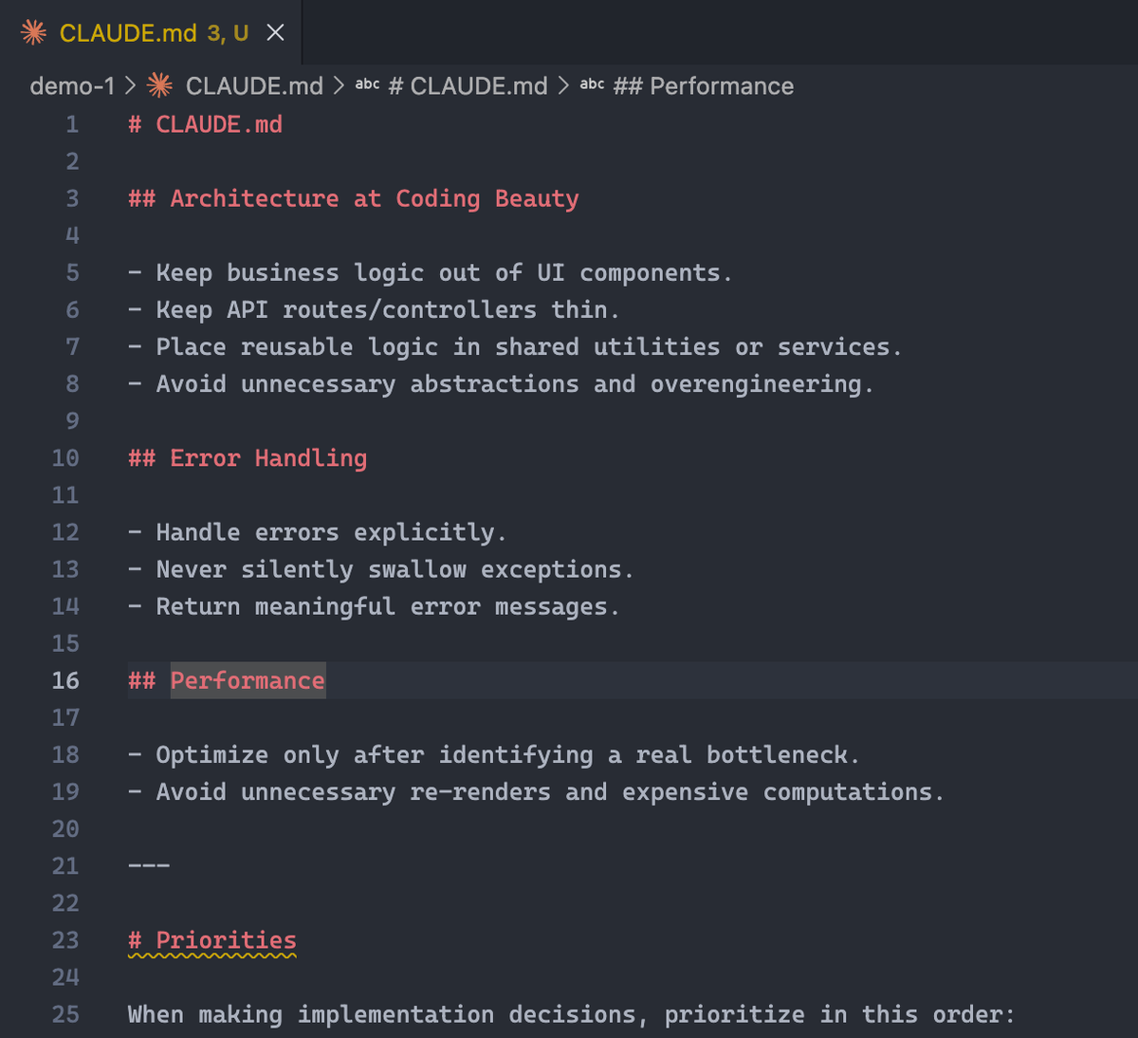Click the '---' horizontal rule on line 21
Viewport: 1138px width, 1038px height.
pos(149,866)
